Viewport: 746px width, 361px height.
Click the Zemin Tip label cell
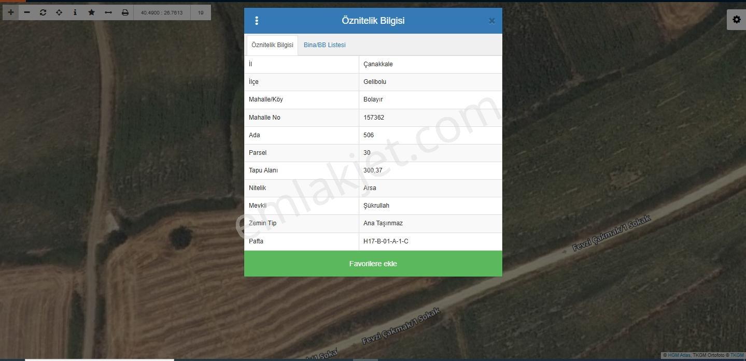pos(301,223)
